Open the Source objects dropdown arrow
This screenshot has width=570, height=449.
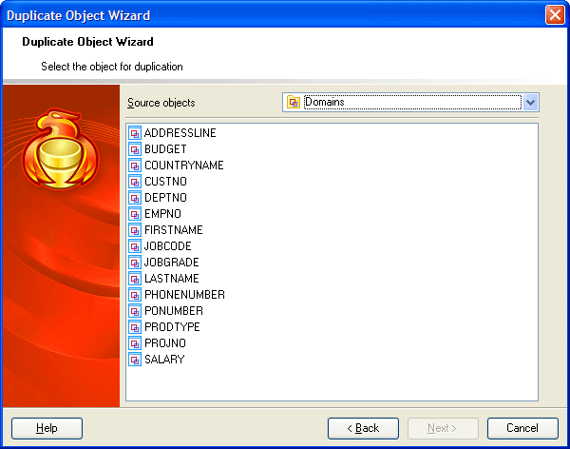point(530,103)
